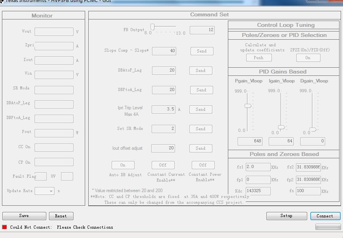The height and width of the screenshot is (238, 343).
Task: Click the UV fault field
Action: click(67, 176)
